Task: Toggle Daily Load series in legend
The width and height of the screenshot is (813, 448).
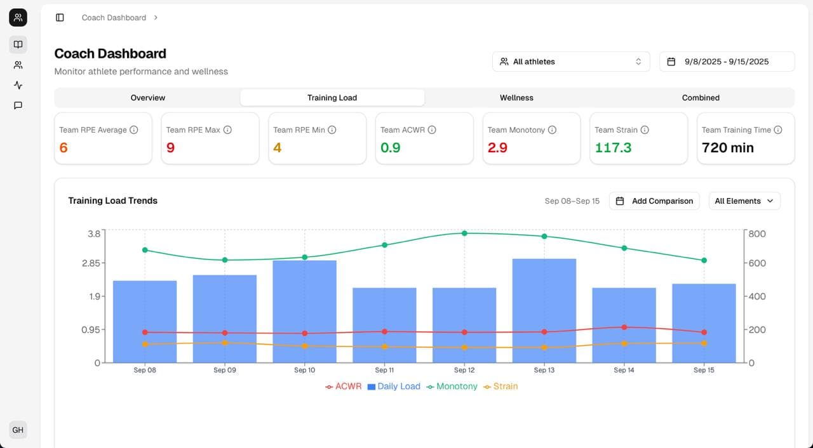Action: [394, 386]
